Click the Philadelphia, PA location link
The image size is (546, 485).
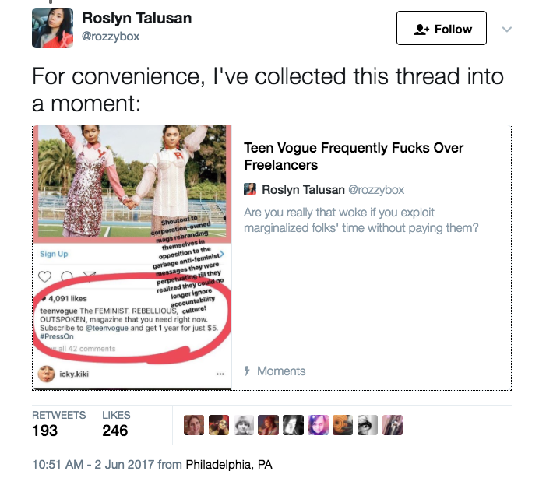(229, 465)
